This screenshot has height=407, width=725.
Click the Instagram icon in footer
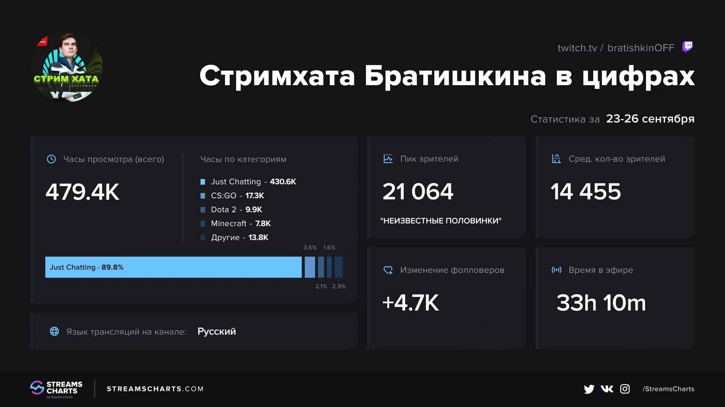pyautogui.click(x=625, y=389)
